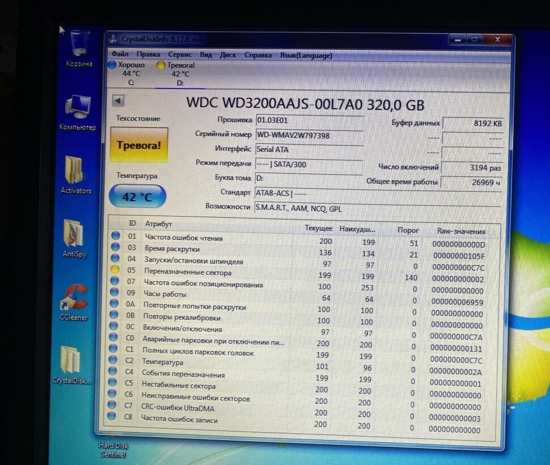Click the Raw-значения column header
This screenshot has width=550, height=465.
pyautogui.click(x=461, y=231)
